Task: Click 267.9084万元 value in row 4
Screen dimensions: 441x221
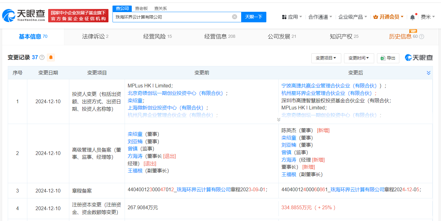Action: tap(143, 208)
